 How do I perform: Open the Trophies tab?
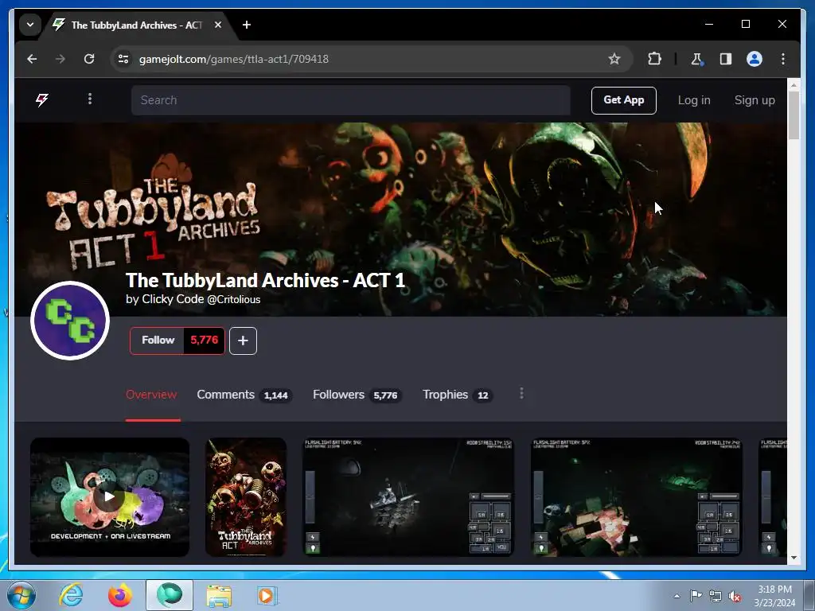point(458,395)
